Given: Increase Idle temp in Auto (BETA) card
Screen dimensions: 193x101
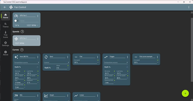Looking at the screenshot, I should (x=25, y=71).
